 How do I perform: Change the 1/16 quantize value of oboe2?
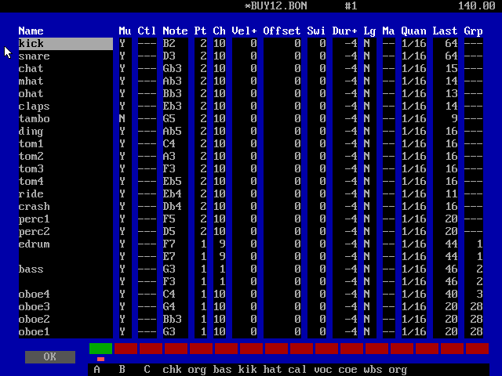point(414,319)
